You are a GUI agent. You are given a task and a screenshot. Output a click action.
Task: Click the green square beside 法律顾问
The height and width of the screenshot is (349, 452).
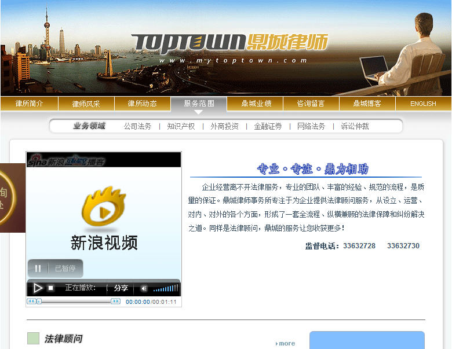33,339
